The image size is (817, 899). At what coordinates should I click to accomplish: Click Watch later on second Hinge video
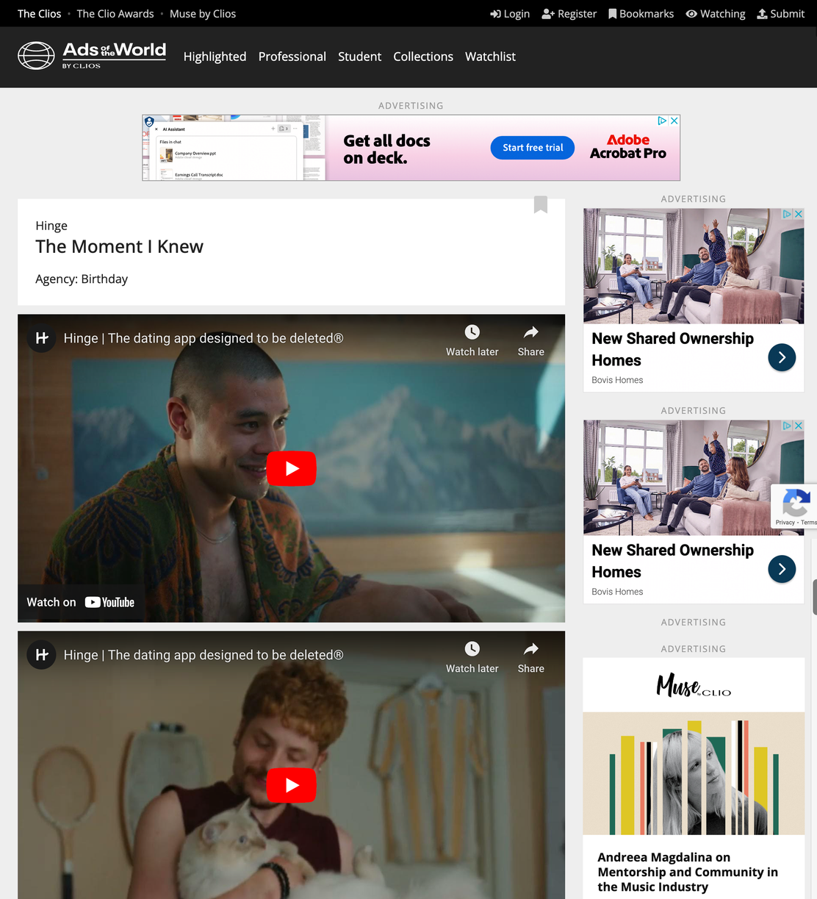pos(472,657)
